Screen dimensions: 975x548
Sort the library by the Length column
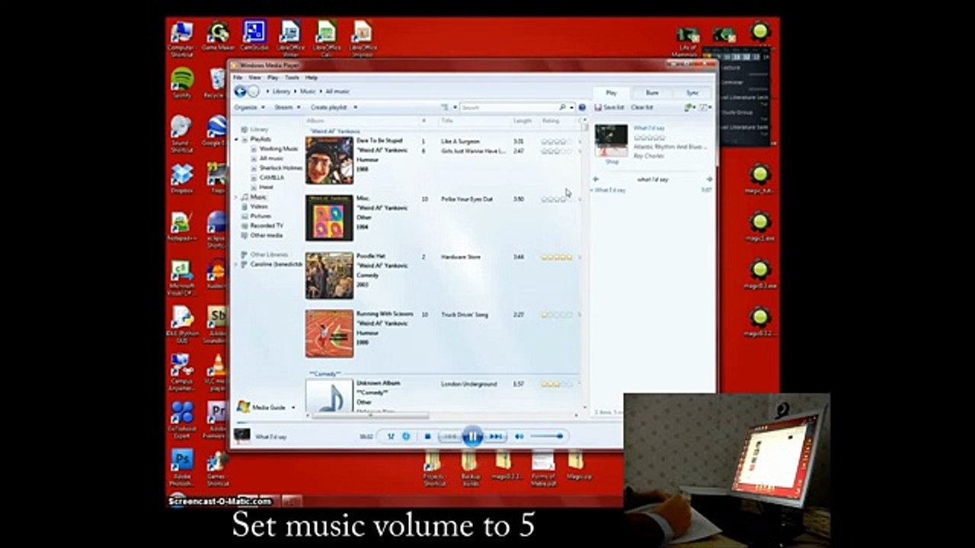click(523, 121)
